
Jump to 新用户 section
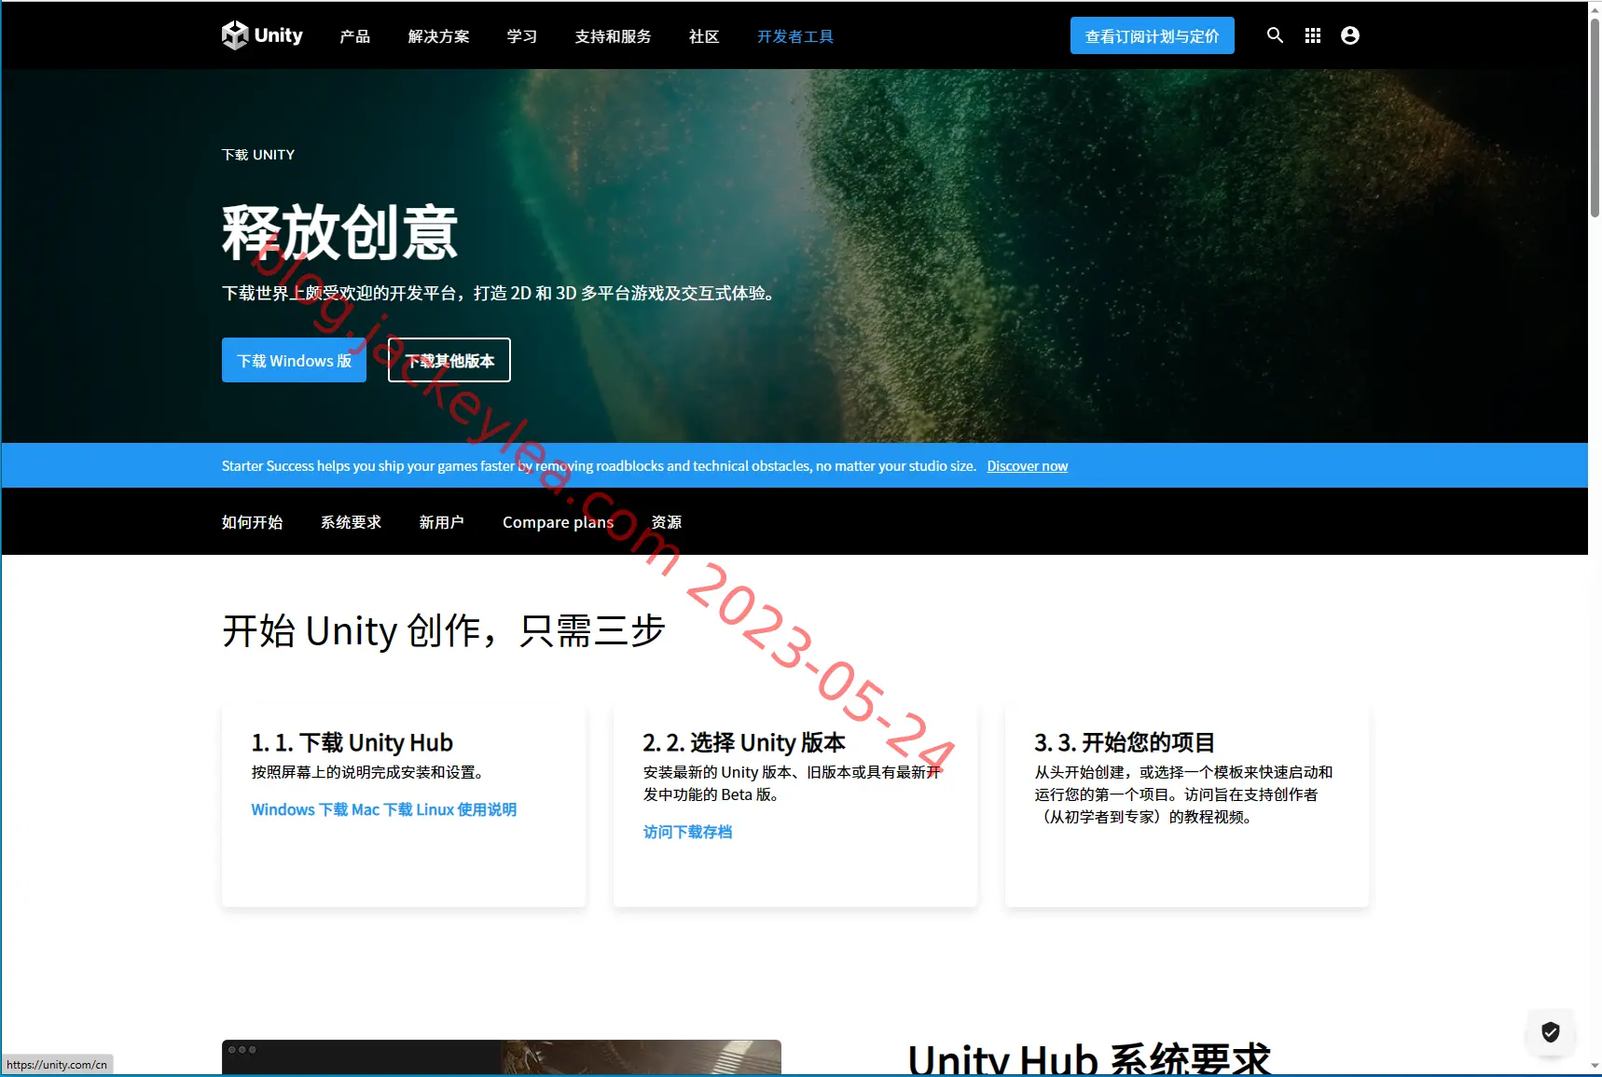click(x=442, y=522)
